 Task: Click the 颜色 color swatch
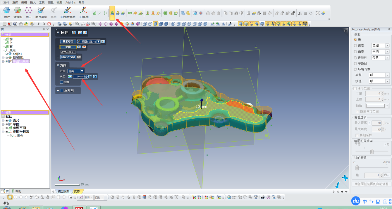[375, 106]
